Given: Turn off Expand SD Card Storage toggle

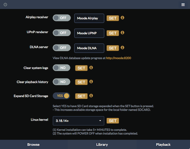Looking at the screenshot, I should pyautogui.click(x=61, y=96).
